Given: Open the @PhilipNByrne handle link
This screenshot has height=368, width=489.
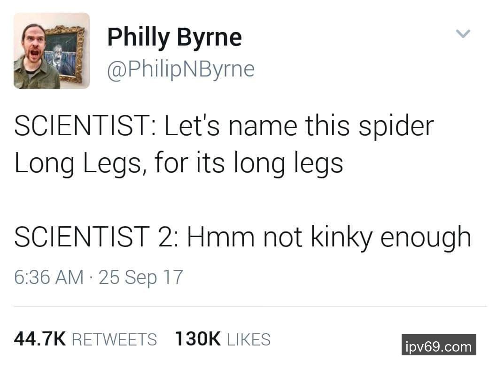Looking at the screenshot, I should pyautogui.click(x=181, y=69).
